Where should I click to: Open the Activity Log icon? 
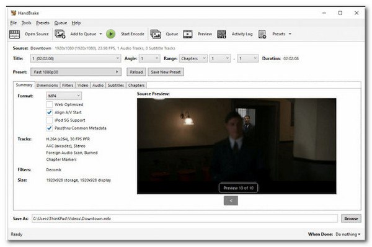221,34
